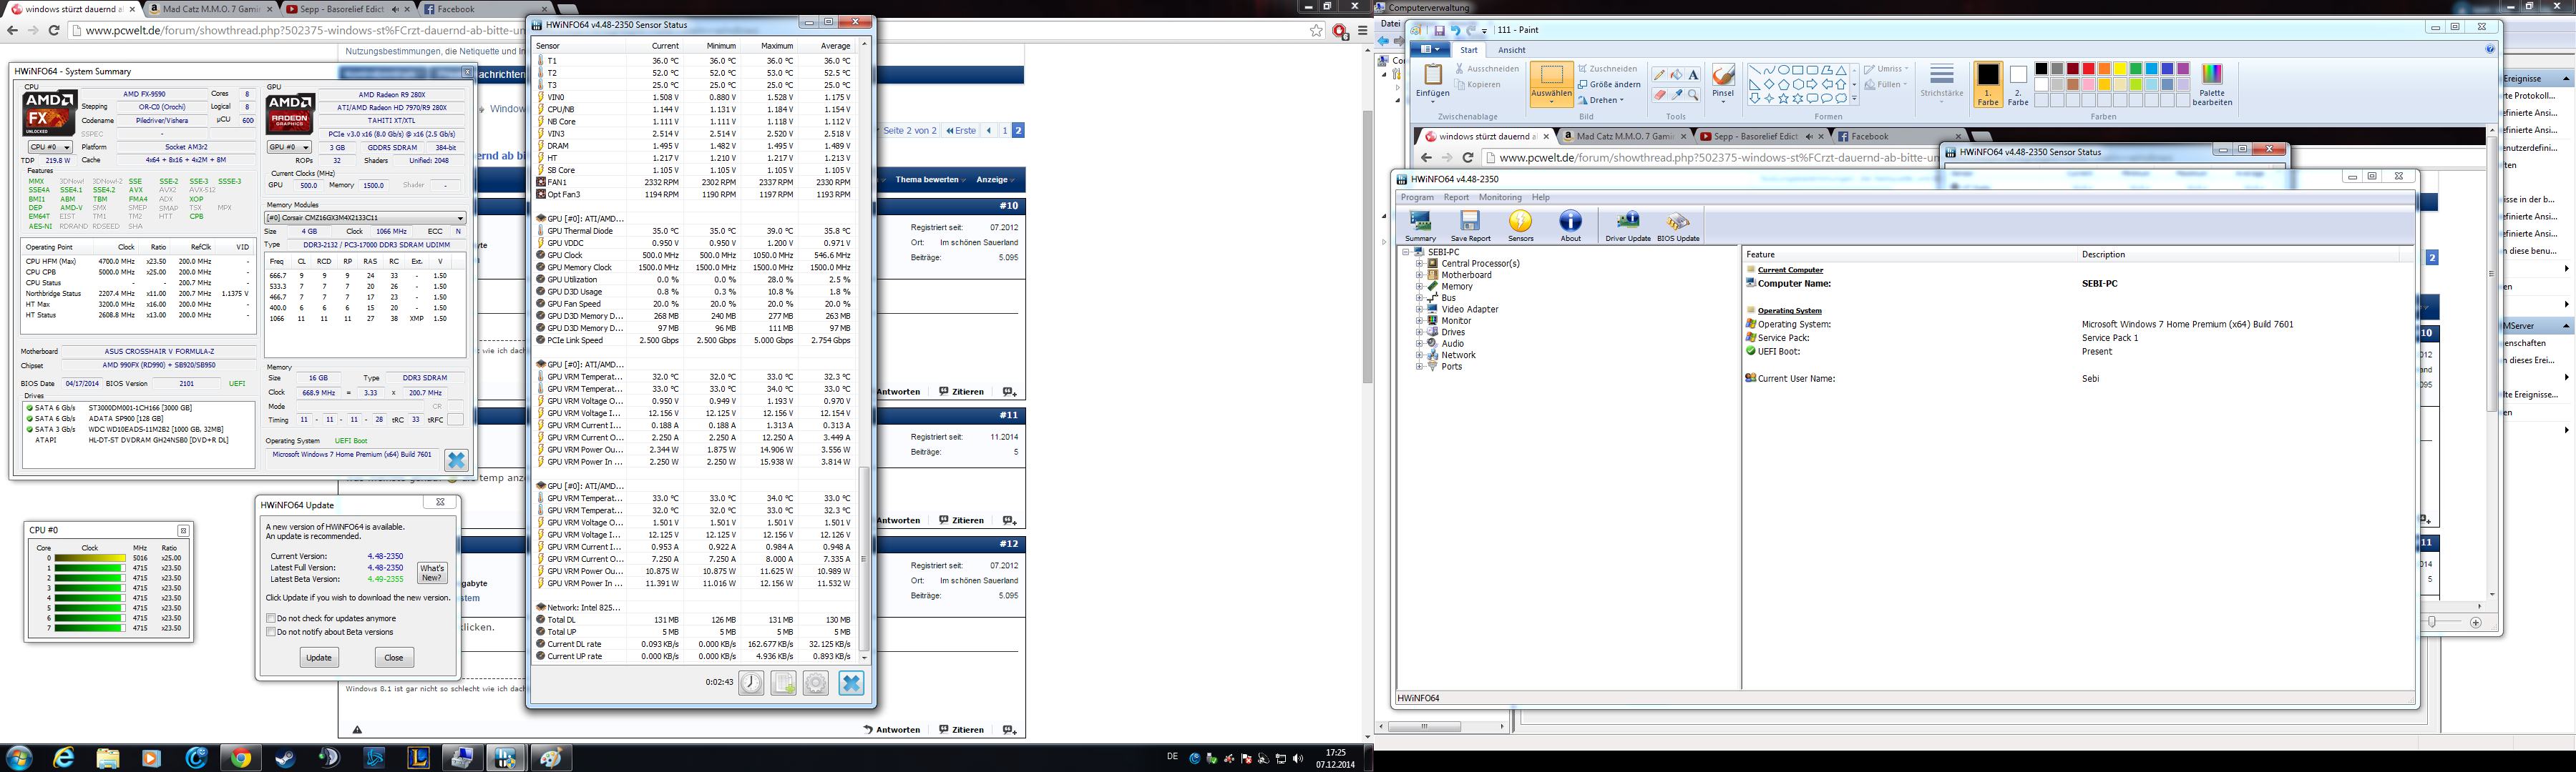Select the Color picker tool in Paint

tap(1676, 95)
